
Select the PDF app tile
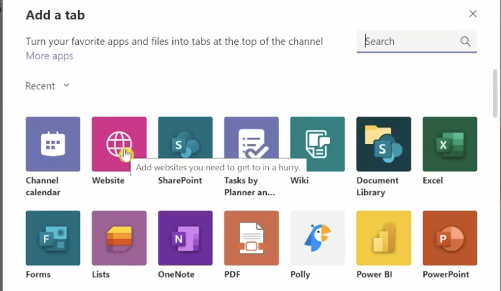[251, 238]
